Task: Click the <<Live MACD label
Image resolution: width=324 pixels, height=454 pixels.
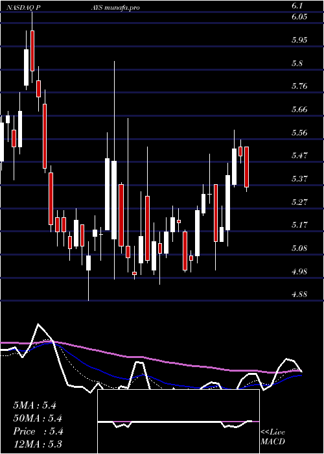Action: 273,437
